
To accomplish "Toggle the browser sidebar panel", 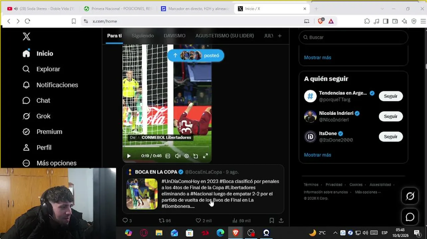I will [x=386, y=21].
